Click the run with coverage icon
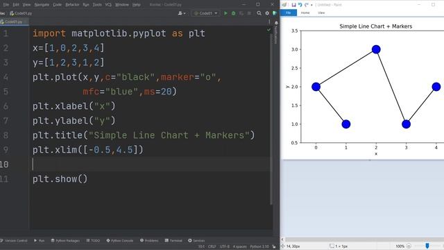 (x=241, y=13)
